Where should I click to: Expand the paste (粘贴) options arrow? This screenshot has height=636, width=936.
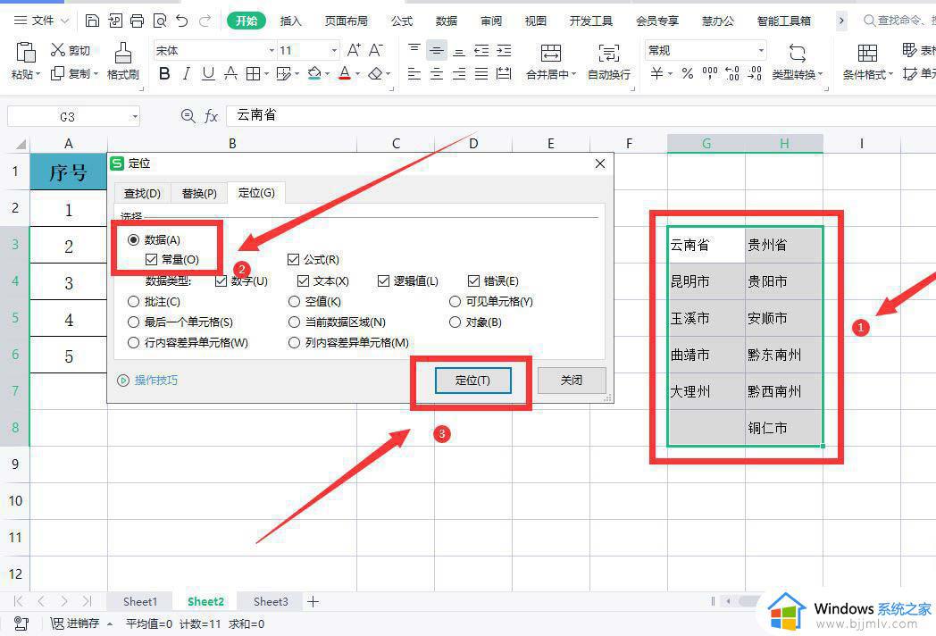point(38,74)
